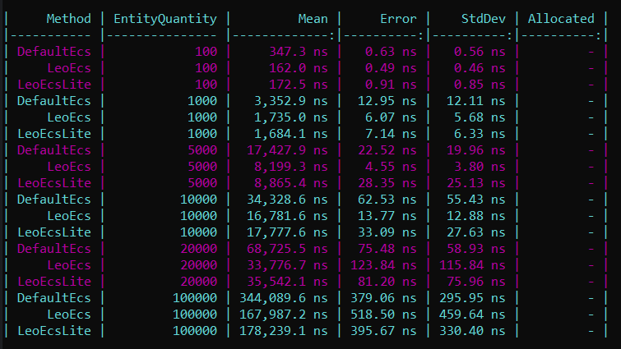Click the mean value 17,777.6 ns
The width and height of the screenshot is (621, 349).
coord(287,232)
